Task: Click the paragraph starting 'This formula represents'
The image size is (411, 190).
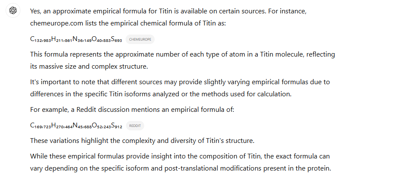Action: (182, 55)
